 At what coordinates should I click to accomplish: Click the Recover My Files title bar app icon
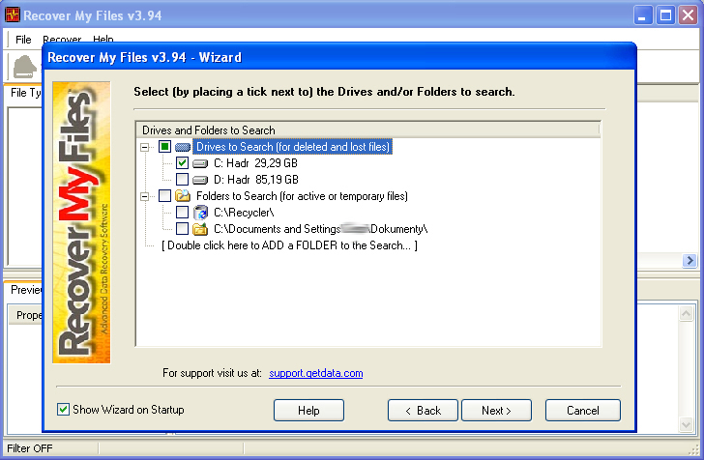tap(13, 14)
